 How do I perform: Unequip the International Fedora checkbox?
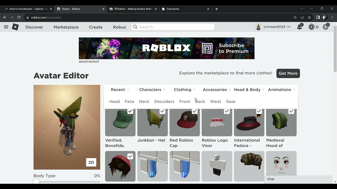point(259,112)
